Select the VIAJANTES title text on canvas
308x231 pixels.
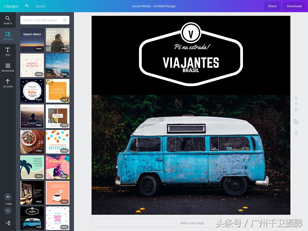coord(191,63)
